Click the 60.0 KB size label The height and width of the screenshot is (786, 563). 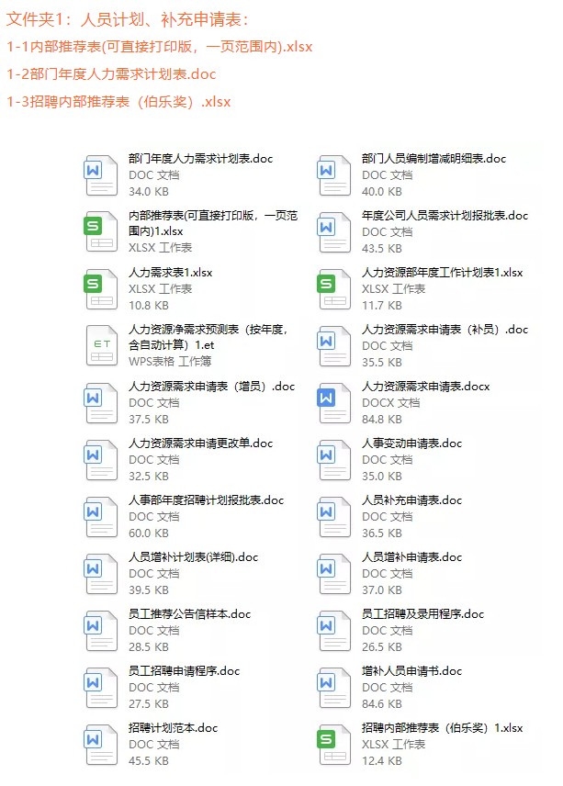tap(149, 533)
